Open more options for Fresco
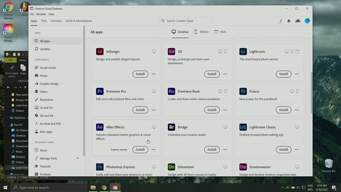 click(x=297, y=110)
